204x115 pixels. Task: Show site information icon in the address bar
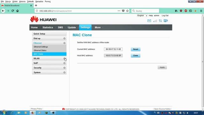(x=37, y=11)
